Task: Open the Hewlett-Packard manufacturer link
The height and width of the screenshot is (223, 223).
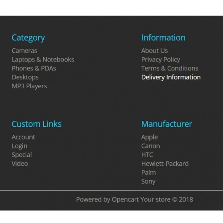Action: click(x=165, y=164)
